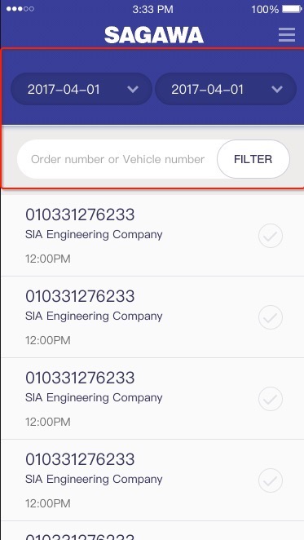Image resolution: width=304 pixels, height=540 pixels.
Task: Tap the 12:00PM time on fourth order
Action: [48, 503]
